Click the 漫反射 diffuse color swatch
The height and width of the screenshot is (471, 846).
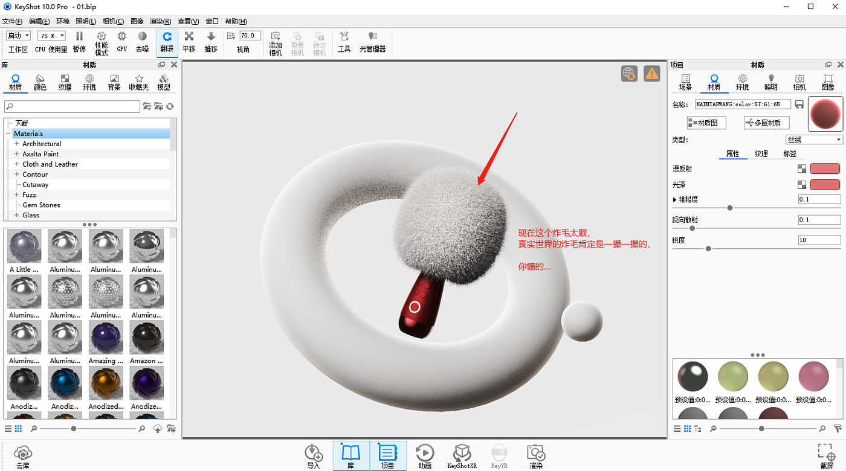(x=824, y=169)
